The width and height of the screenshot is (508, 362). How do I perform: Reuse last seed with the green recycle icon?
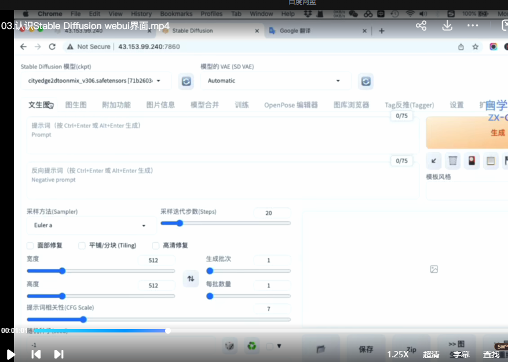pyautogui.click(x=252, y=346)
